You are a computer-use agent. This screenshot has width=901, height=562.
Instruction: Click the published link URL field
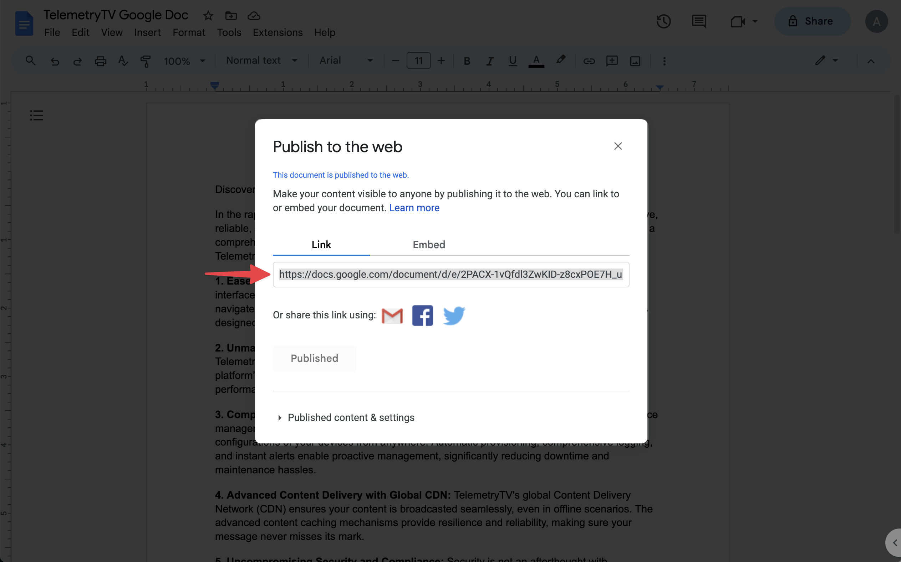[451, 274]
